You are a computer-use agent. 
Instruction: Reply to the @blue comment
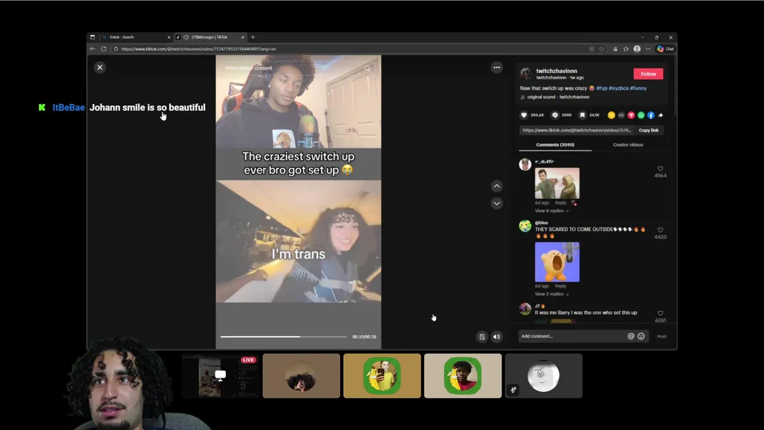560,286
